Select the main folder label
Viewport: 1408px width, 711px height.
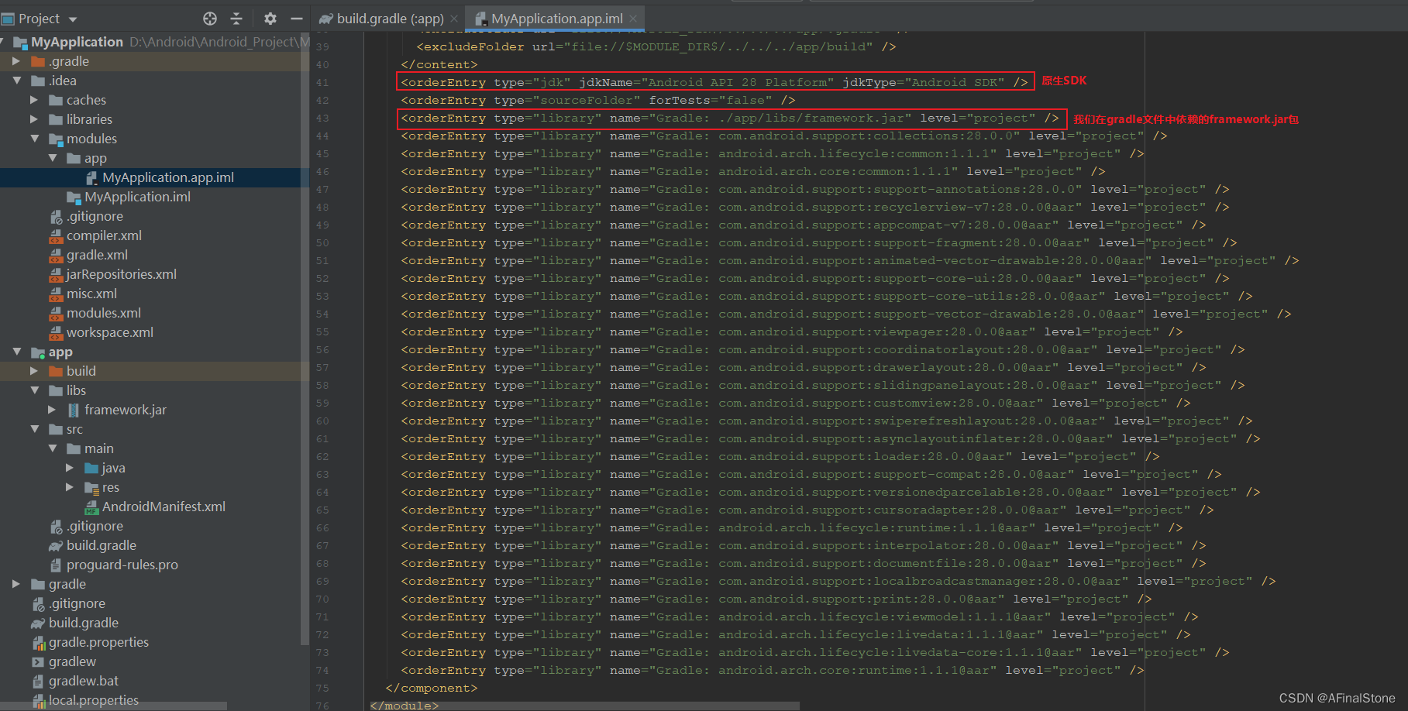tap(99, 448)
